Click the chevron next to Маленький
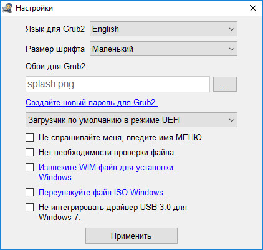 tap(232, 49)
